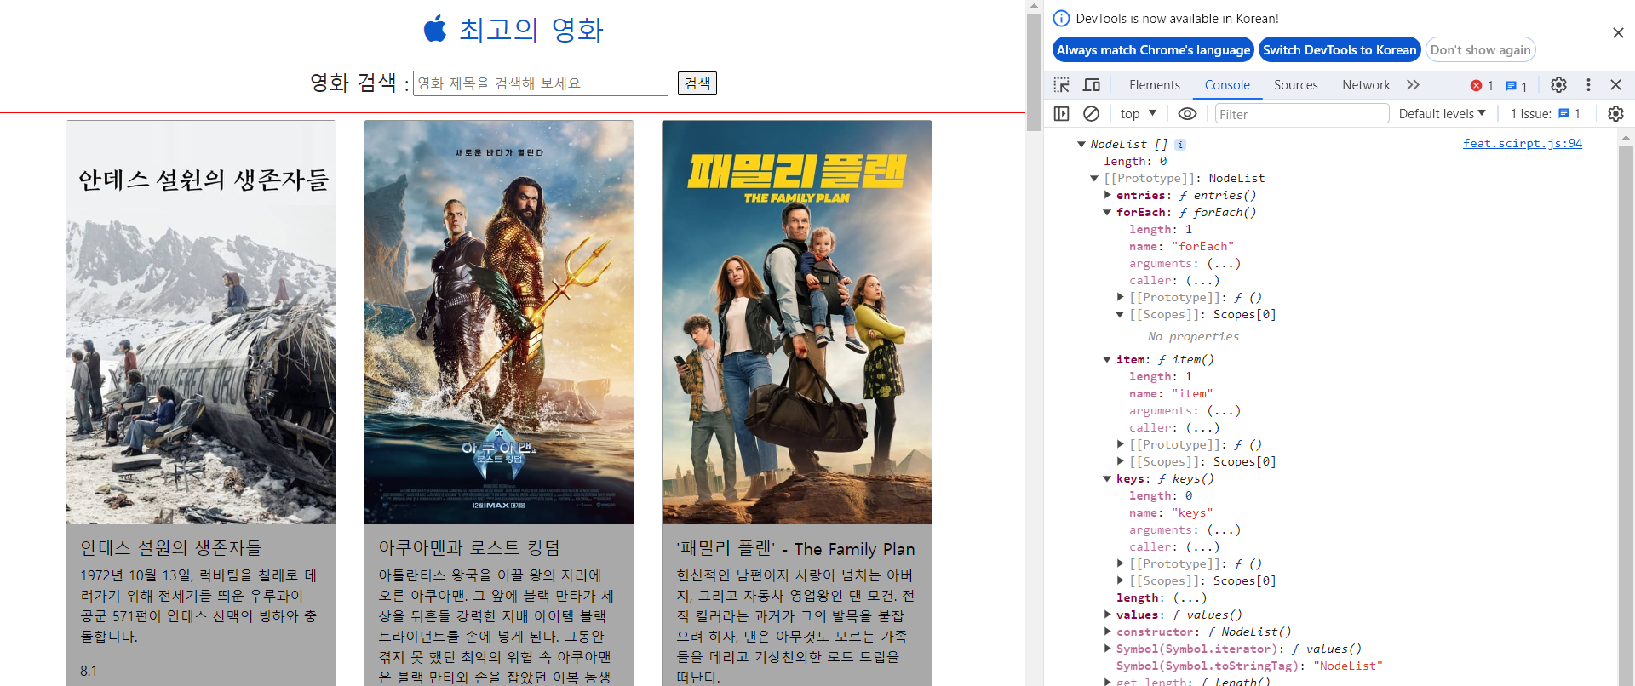
Task: Expand the constructor NodeList node
Action: point(1107,632)
